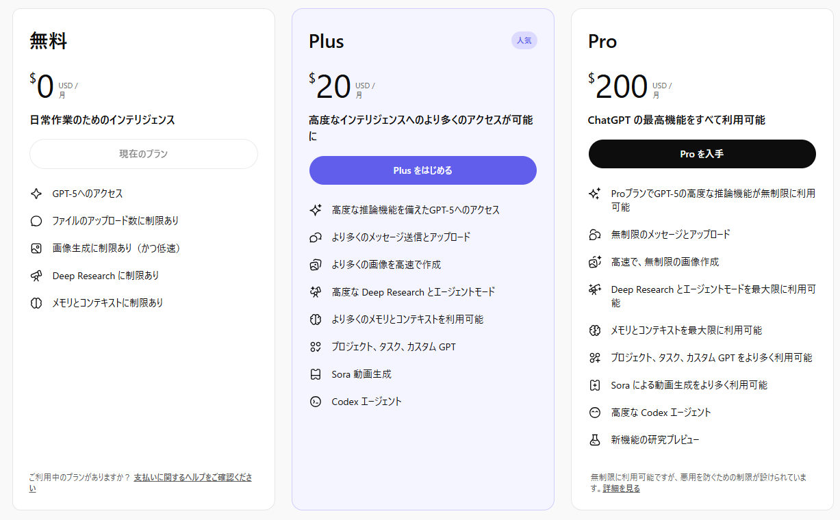Click the text 高速で、無制限の画像作成
Image resolution: width=840 pixels, height=520 pixels.
[665, 262]
